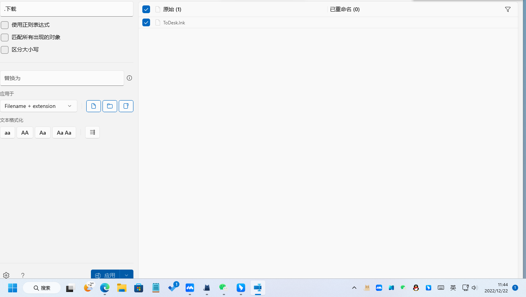Uncheck the ToDesk.lnk row checkbox
Image resolution: width=526 pixels, height=297 pixels.
[146, 22]
